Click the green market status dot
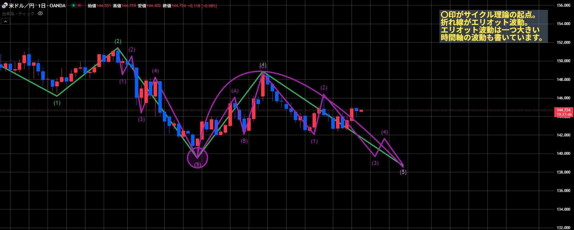Screen dimensions: 574x230 (x=74, y=6)
